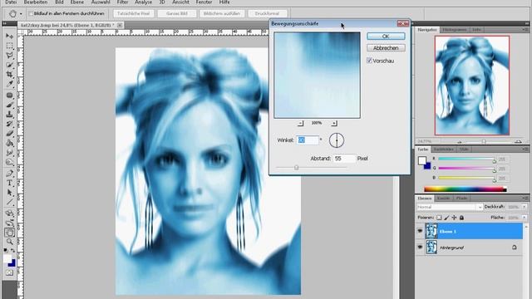This screenshot has height=299, width=532.
Task: Click the Bildschirm ausfüllen button
Action: (x=222, y=13)
